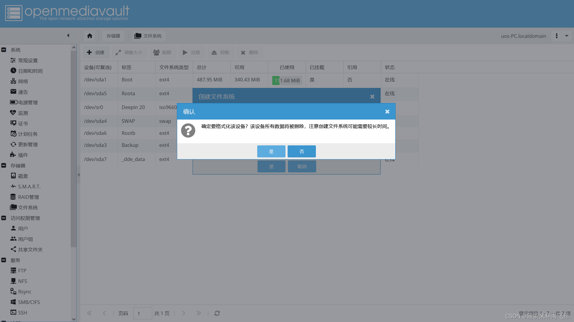This screenshot has height=322, width=574.
Task: Sort by 标签 column header
Action: (x=137, y=67)
